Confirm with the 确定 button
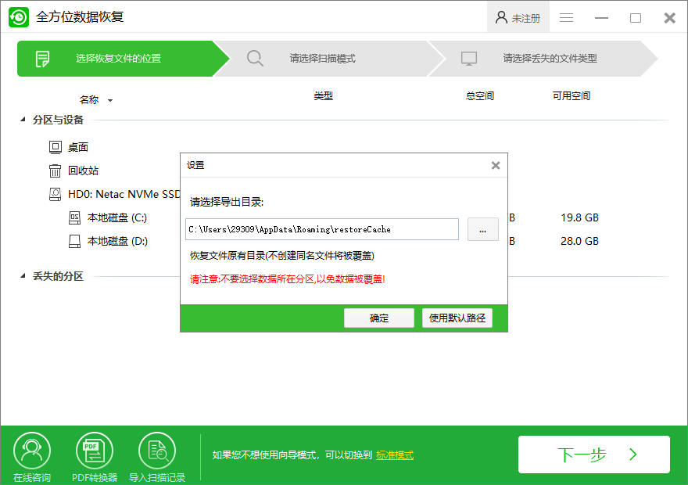688x485 pixels. point(379,318)
